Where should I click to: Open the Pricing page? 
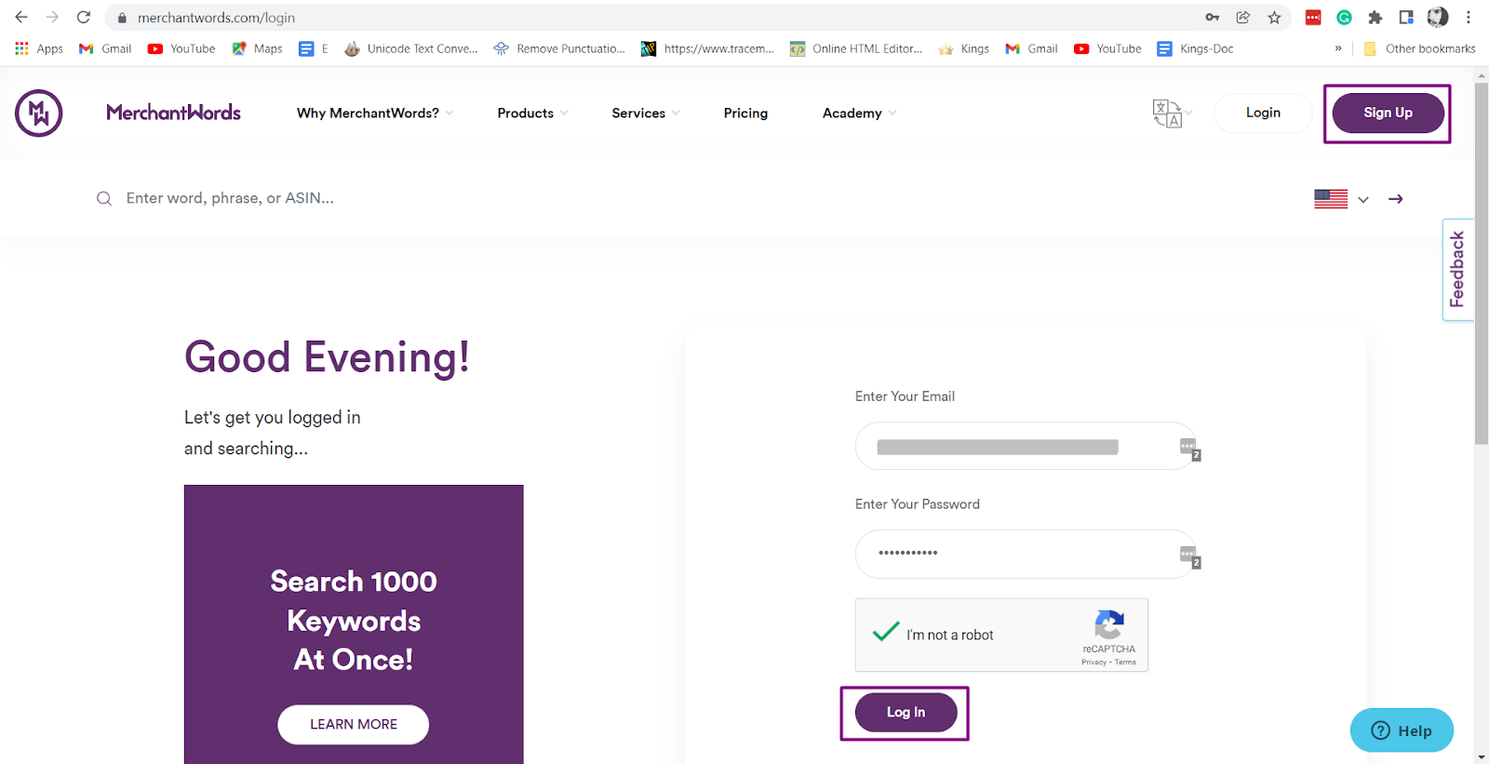pyautogui.click(x=745, y=114)
